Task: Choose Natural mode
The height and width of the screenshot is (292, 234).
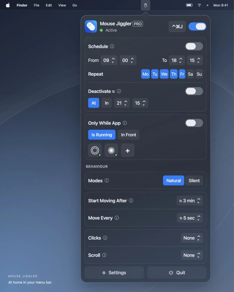Action: 173,180
